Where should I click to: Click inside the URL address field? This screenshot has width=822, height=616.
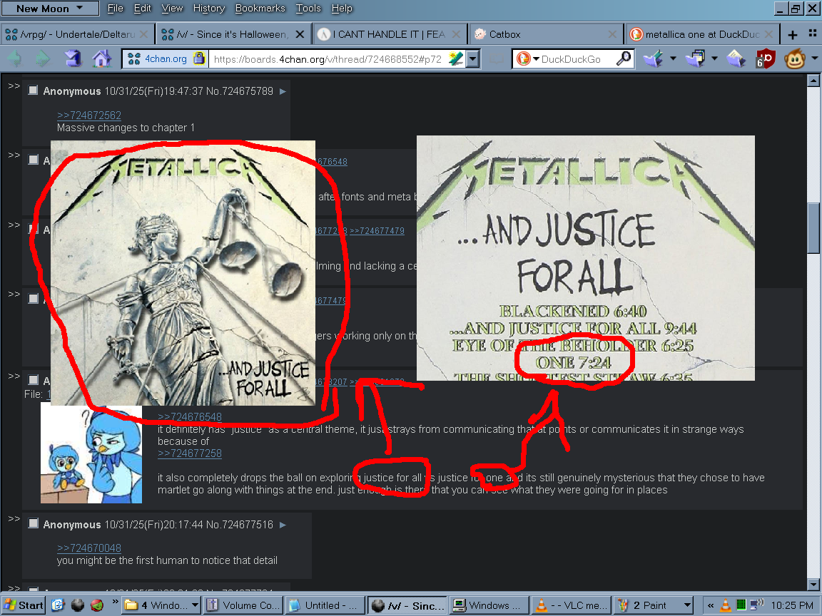(329, 59)
